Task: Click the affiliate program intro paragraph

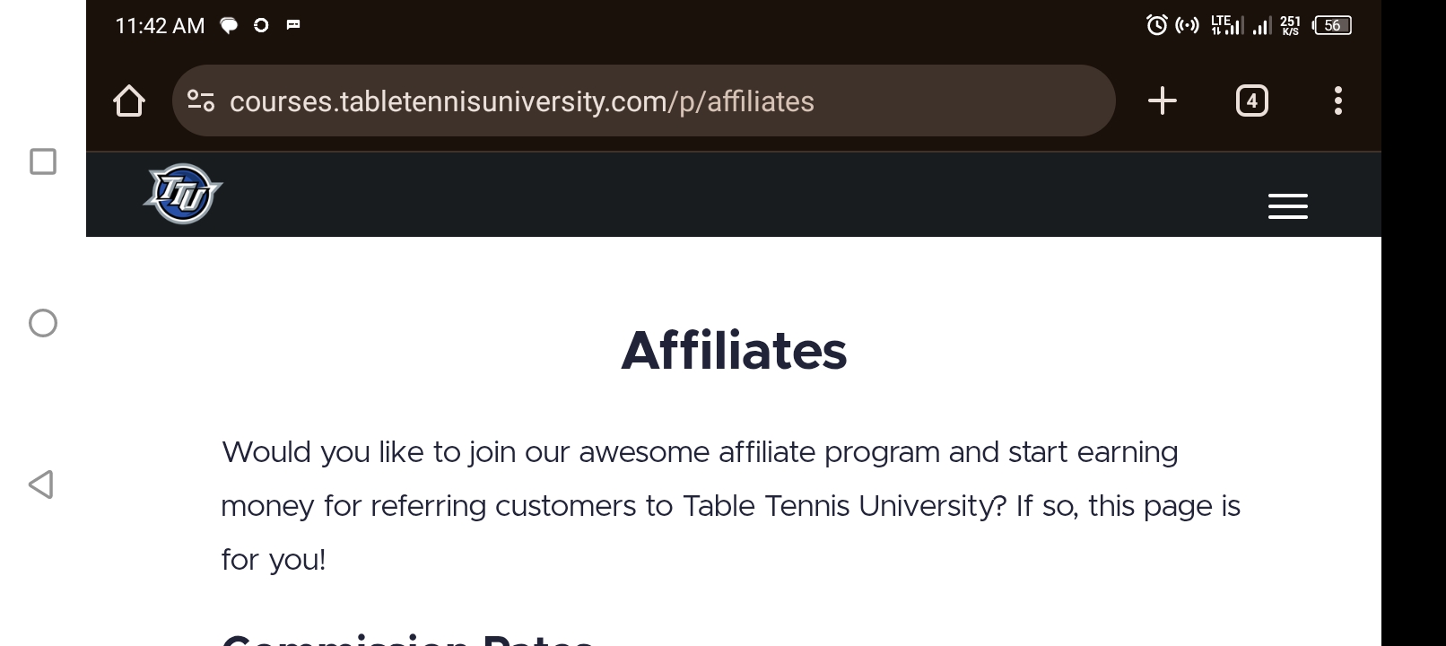Action: pos(730,505)
